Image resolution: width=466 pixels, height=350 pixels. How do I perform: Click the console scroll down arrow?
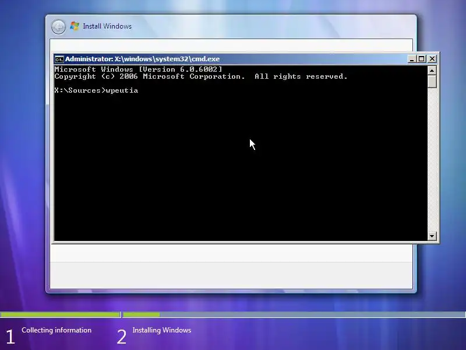(432, 236)
